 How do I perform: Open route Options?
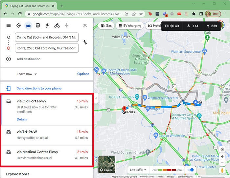pos(83,74)
